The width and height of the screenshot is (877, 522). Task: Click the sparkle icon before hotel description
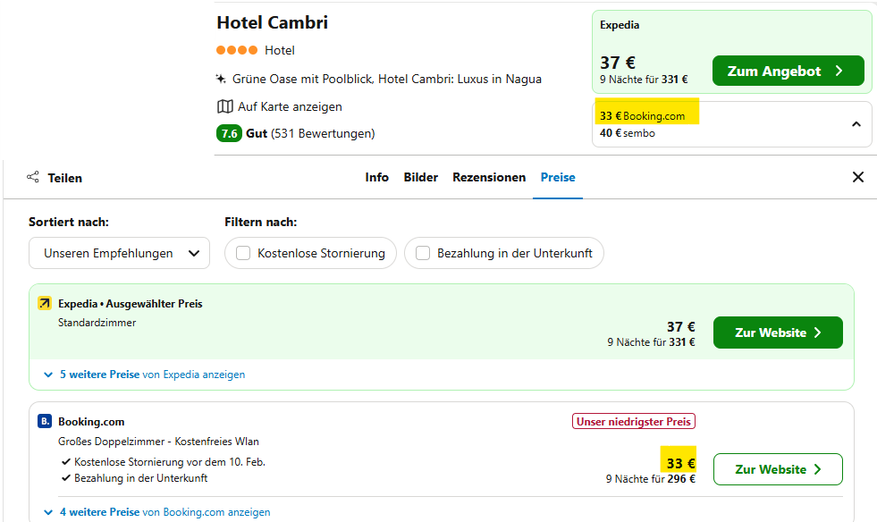223,79
